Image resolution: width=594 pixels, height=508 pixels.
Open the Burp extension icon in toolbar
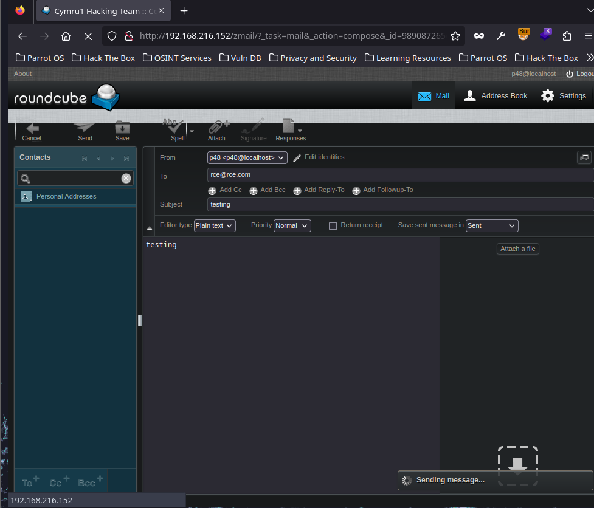point(523,35)
